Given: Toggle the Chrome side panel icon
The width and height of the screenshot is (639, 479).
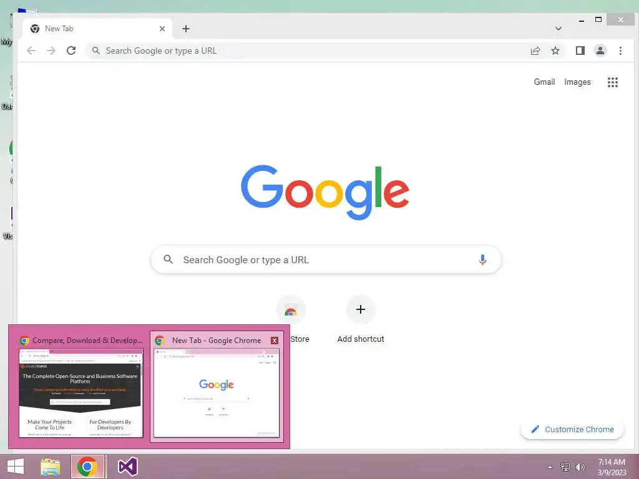Looking at the screenshot, I should tap(580, 51).
